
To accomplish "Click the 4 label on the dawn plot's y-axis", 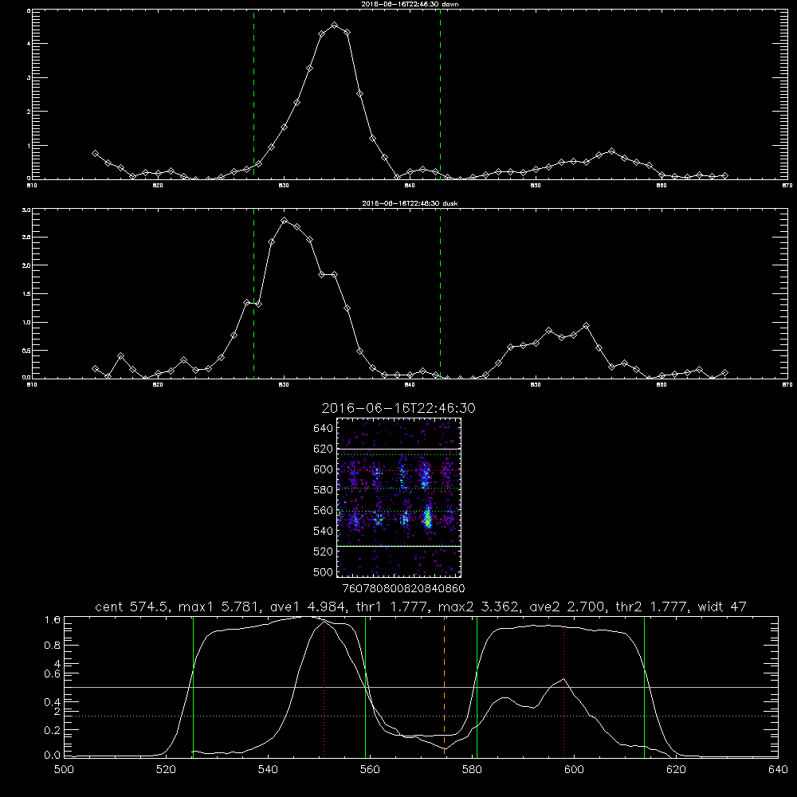I will coord(29,44).
